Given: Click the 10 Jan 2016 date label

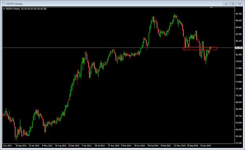Looking at the screenshot, I should [206, 146].
